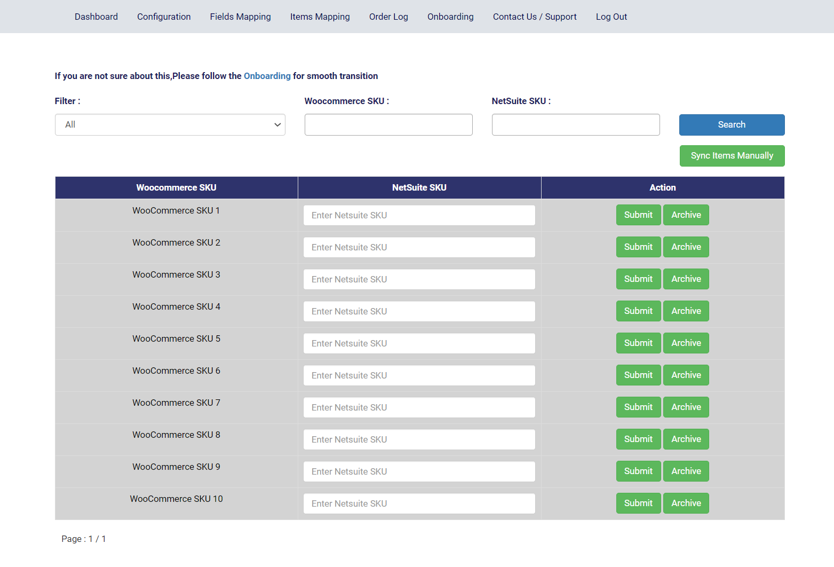Submit the mapping for WooCommerce SKU 2
This screenshot has width=834, height=567.
tap(638, 247)
